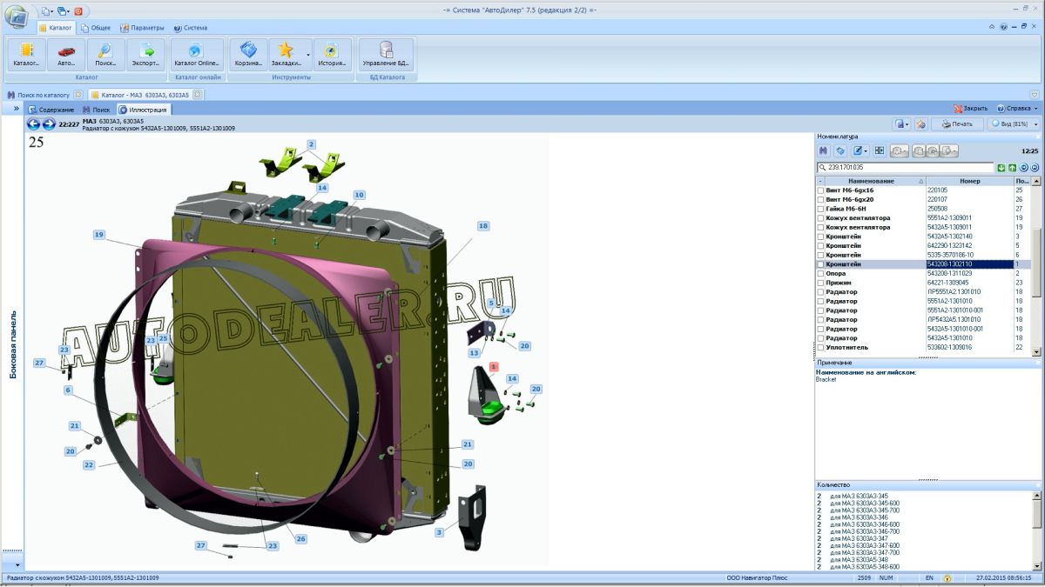
Task: Check the Кронштейн 5432А5-1302140 checkbox
Action: coord(820,236)
